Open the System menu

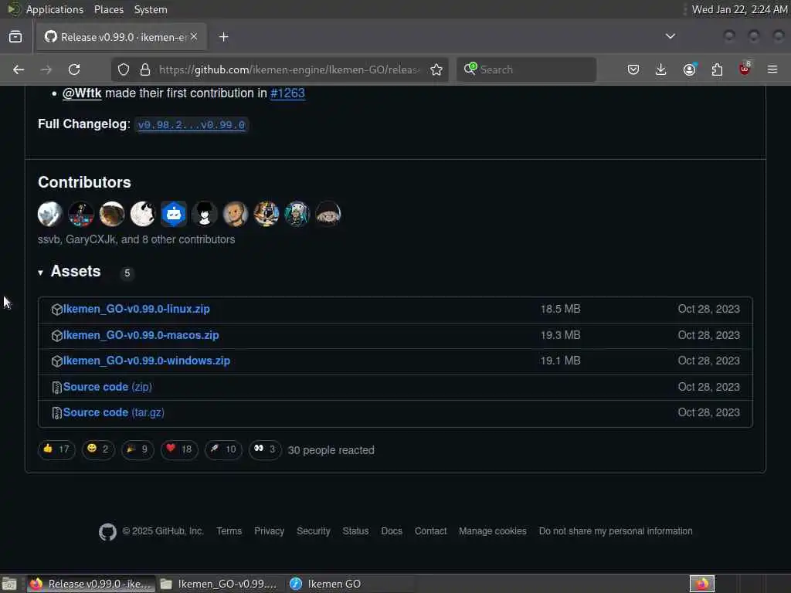(x=151, y=9)
